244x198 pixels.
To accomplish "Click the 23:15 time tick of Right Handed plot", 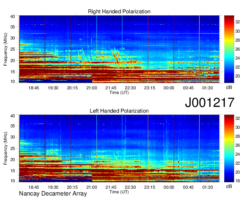I will click(150, 88).
